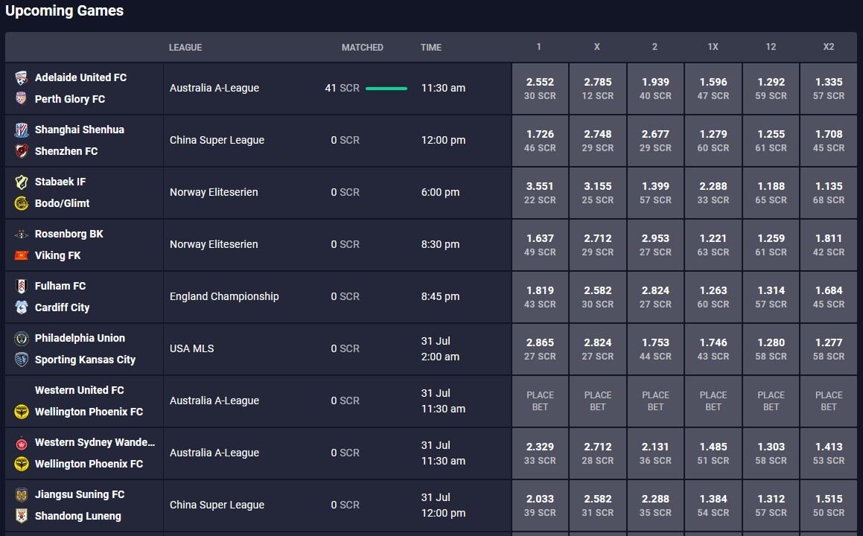
Task: Click the TIME column header
Action: (431, 48)
